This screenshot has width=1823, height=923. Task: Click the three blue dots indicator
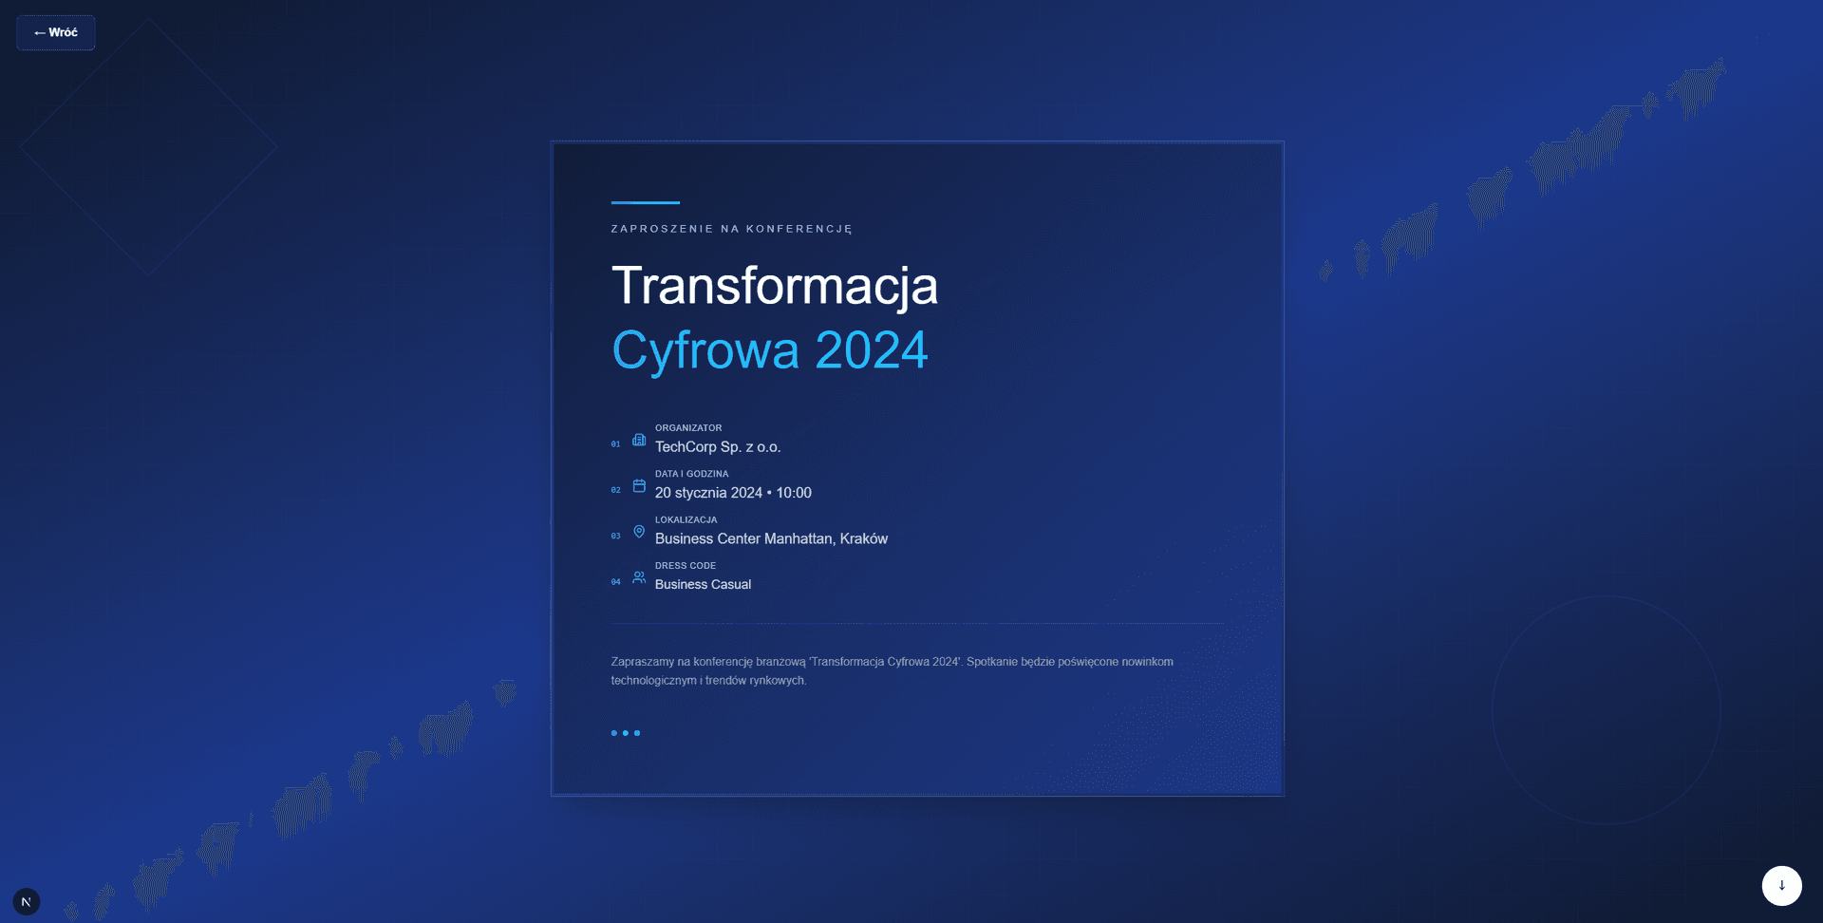(626, 733)
